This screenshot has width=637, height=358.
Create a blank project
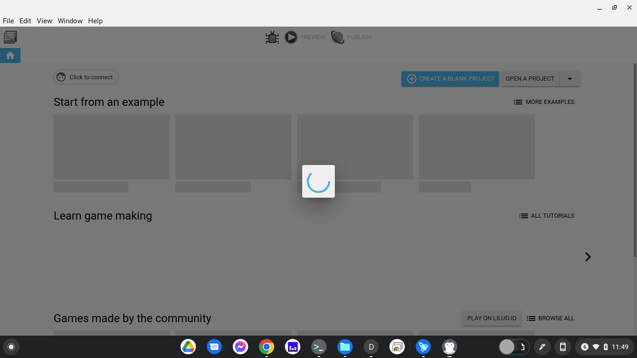coord(450,79)
